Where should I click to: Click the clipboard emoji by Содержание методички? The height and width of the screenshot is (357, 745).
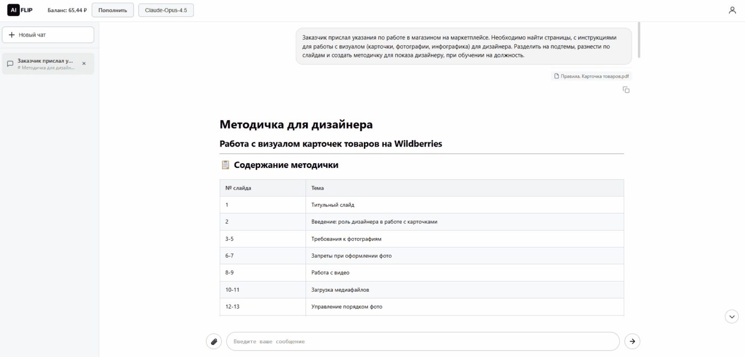click(x=225, y=165)
